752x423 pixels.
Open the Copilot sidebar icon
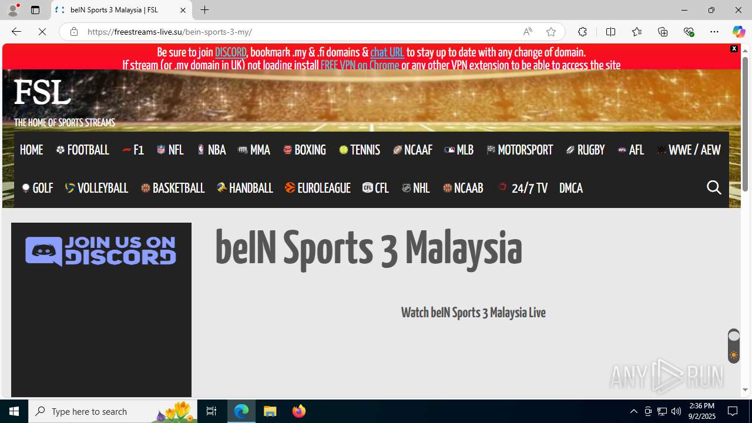[x=738, y=32]
